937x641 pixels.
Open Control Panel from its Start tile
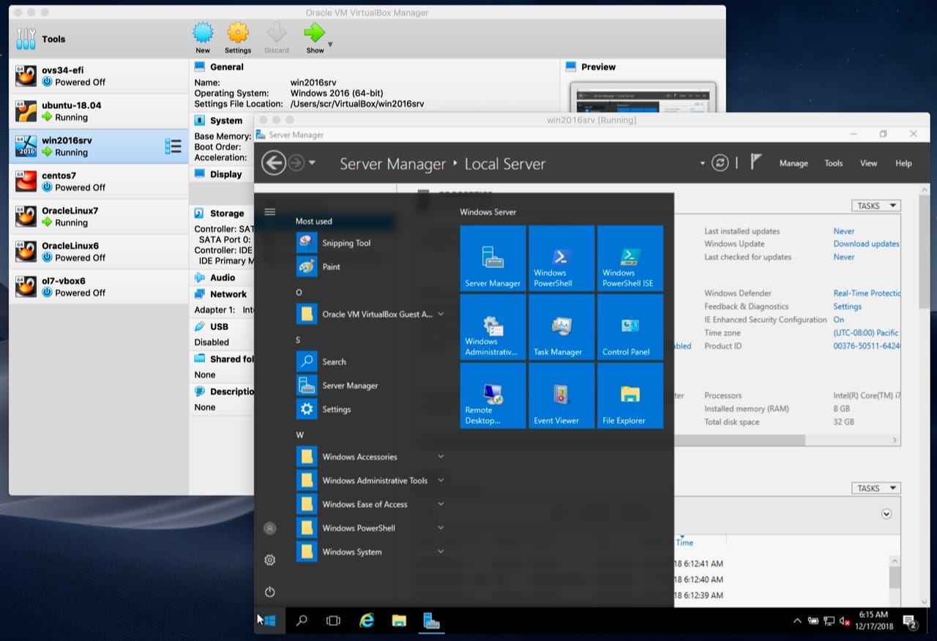pos(630,327)
